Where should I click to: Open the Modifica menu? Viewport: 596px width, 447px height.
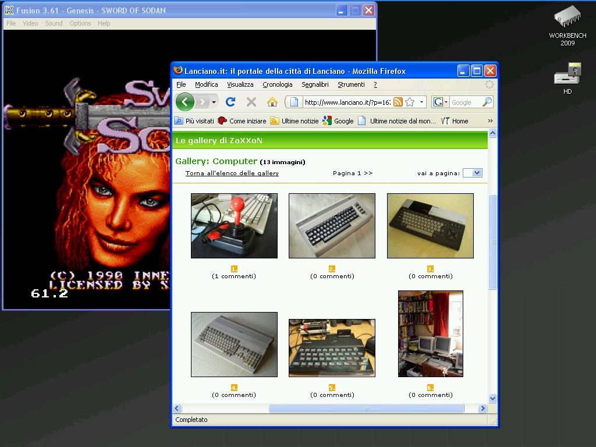[x=207, y=84]
